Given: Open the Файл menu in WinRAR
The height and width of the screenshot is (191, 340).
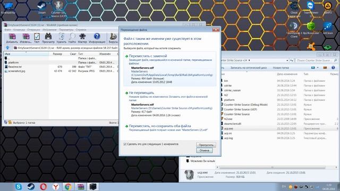Looking at the screenshot, I should pyautogui.click(x=7, y=30).
